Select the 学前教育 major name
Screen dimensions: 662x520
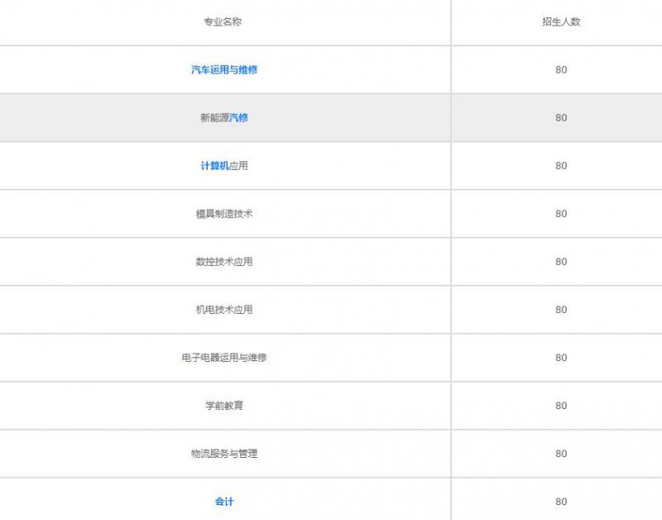[x=224, y=406]
